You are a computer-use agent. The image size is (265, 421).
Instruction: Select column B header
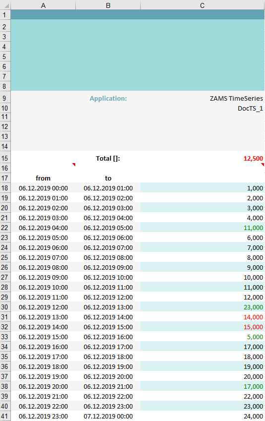pyautogui.click(x=108, y=5)
